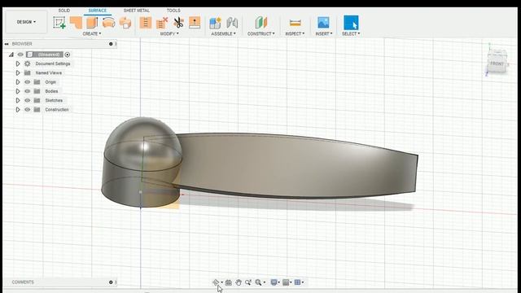Open Orbit type dropdown arrow
This screenshot has height=293, width=521.
click(x=222, y=282)
